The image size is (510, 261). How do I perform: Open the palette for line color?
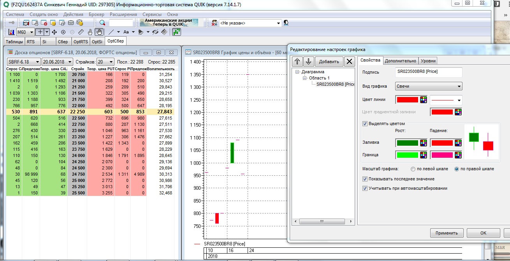[424, 100]
